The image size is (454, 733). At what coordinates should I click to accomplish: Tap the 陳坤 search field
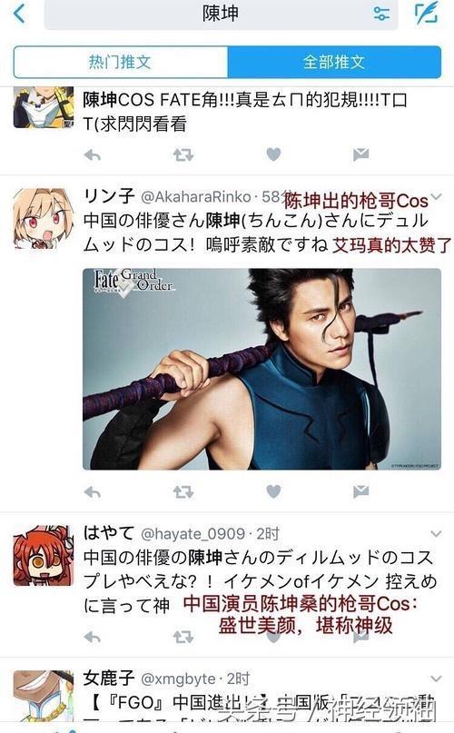[x=221, y=14]
